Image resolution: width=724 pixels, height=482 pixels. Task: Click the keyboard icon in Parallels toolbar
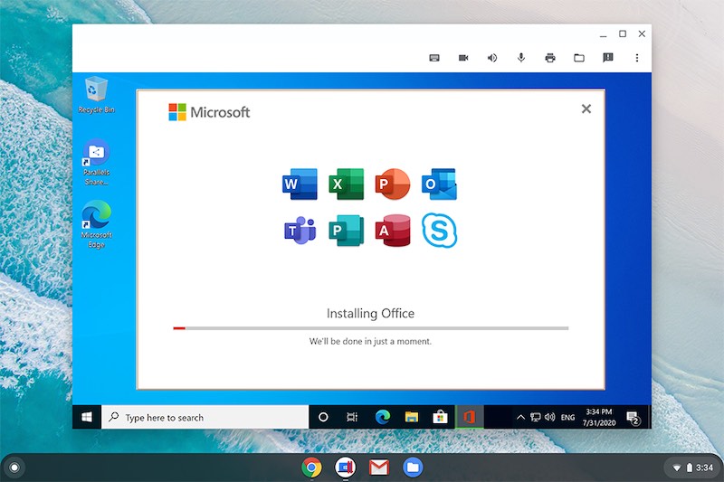[x=434, y=58]
